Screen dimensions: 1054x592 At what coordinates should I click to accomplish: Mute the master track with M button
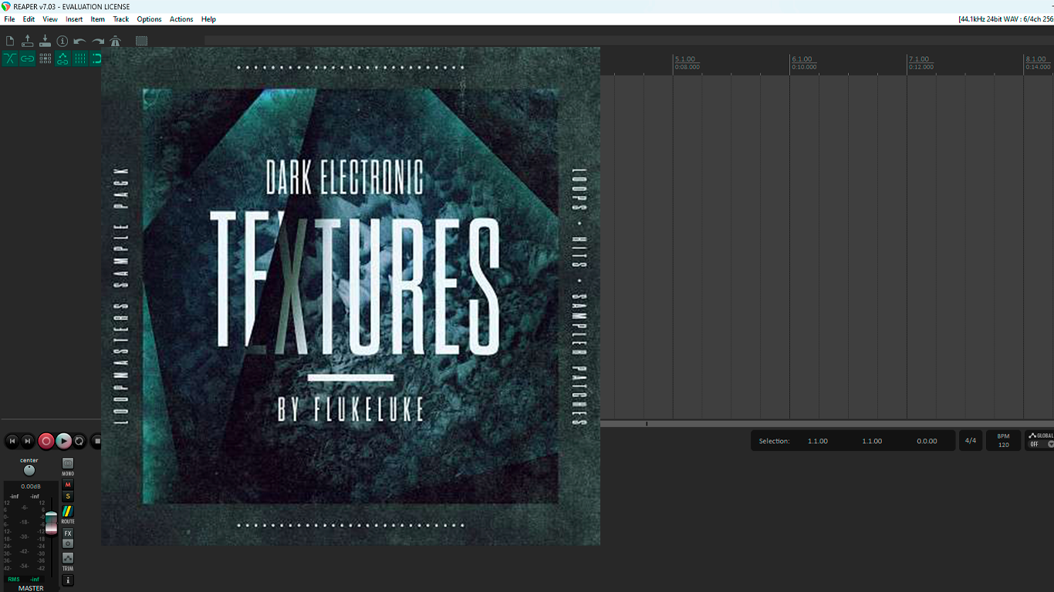click(x=68, y=485)
